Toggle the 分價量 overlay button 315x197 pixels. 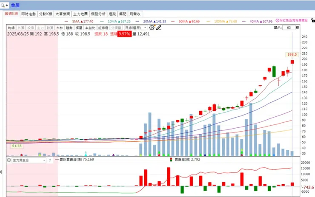(116, 28)
